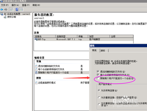Click the RDP-Tcp connection icon

[36, 39]
